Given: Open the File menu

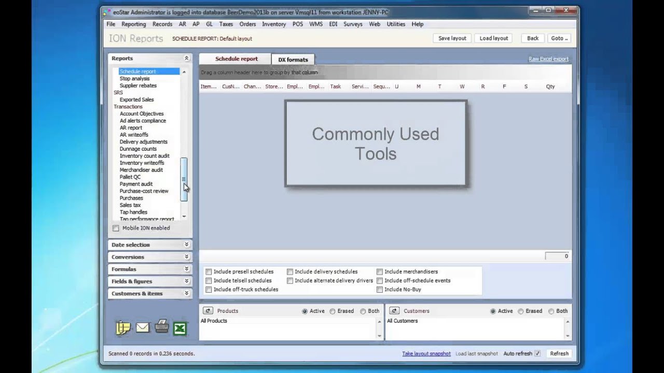Looking at the screenshot, I should [111, 24].
